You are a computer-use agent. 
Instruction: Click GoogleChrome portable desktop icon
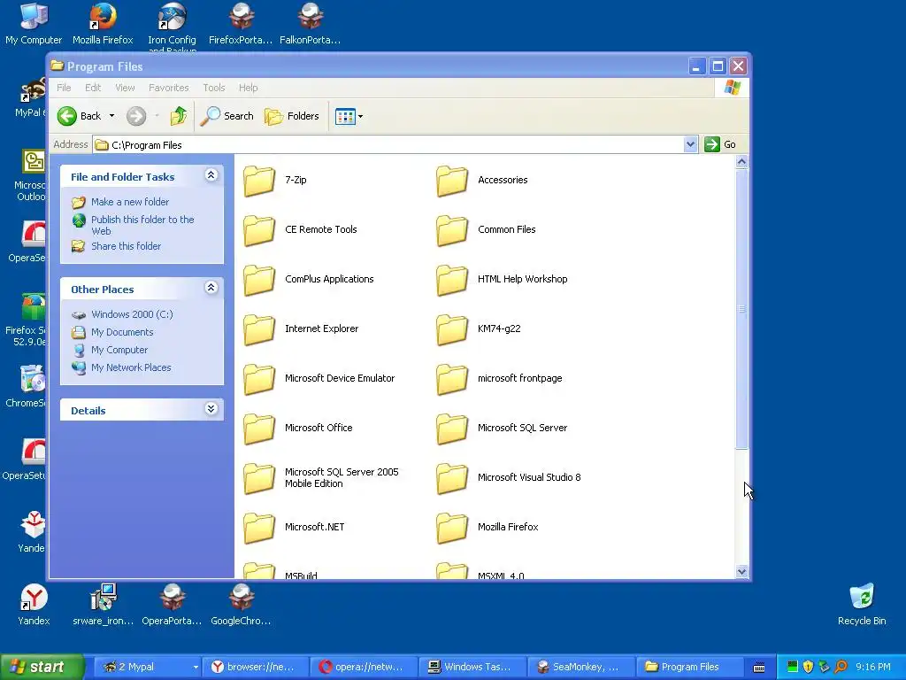241,605
